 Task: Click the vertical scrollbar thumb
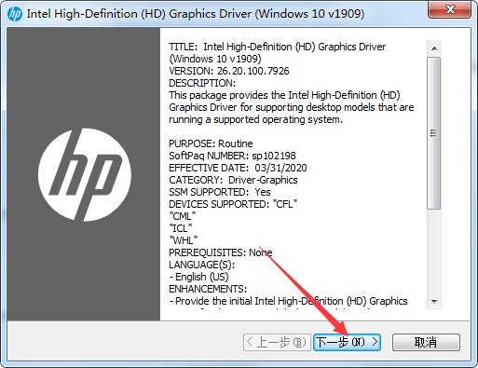433,133
